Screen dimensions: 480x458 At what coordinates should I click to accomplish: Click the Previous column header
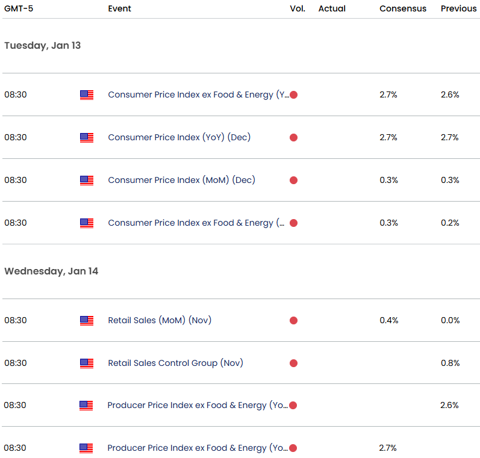458,8
